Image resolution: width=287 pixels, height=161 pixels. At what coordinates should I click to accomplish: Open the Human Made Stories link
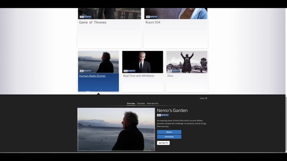[x=92, y=76]
